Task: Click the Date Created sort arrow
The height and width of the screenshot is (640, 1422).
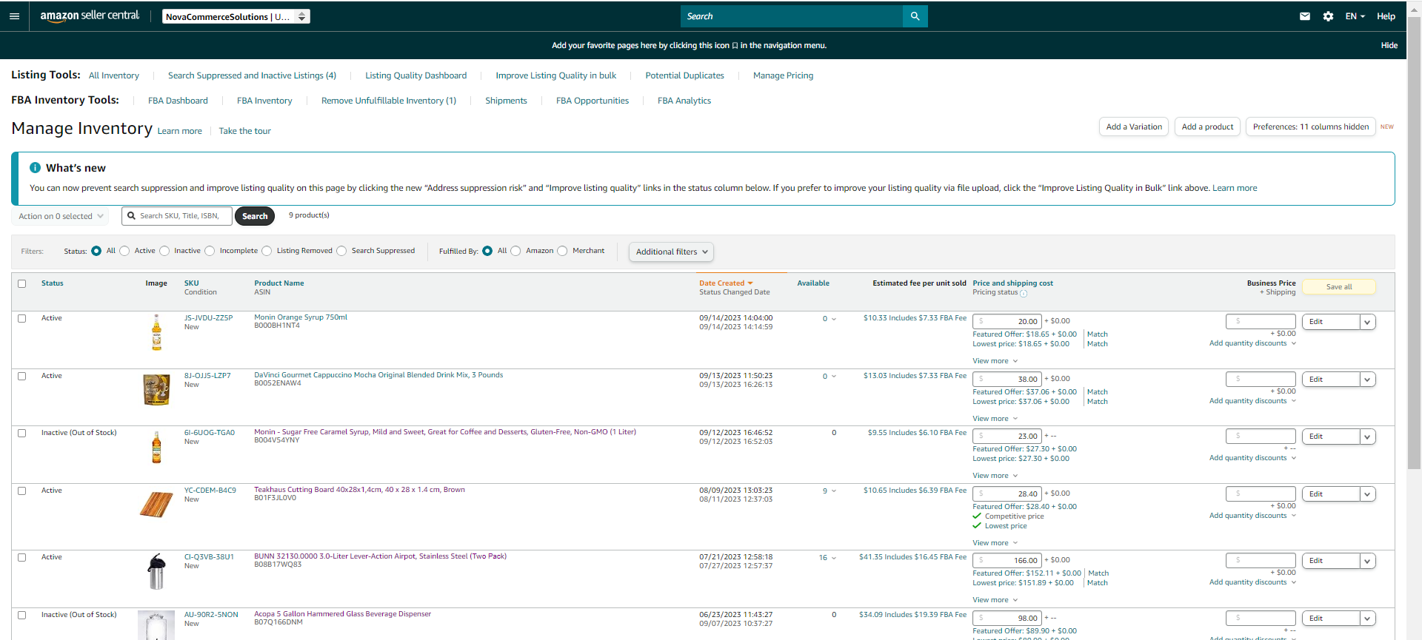Action: pos(750,283)
